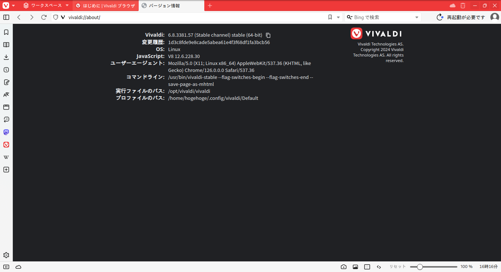Go forward one page in history
Screen dimensions: 501x272
click(32, 17)
